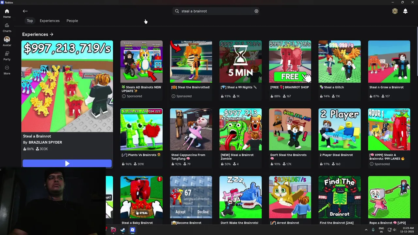Open the Robux hexagon icon
This screenshot has height=235, width=418.
[x=395, y=11]
